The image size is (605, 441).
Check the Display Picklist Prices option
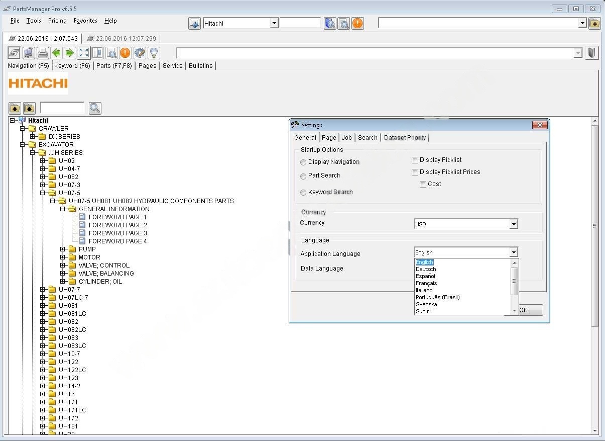(415, 172)
